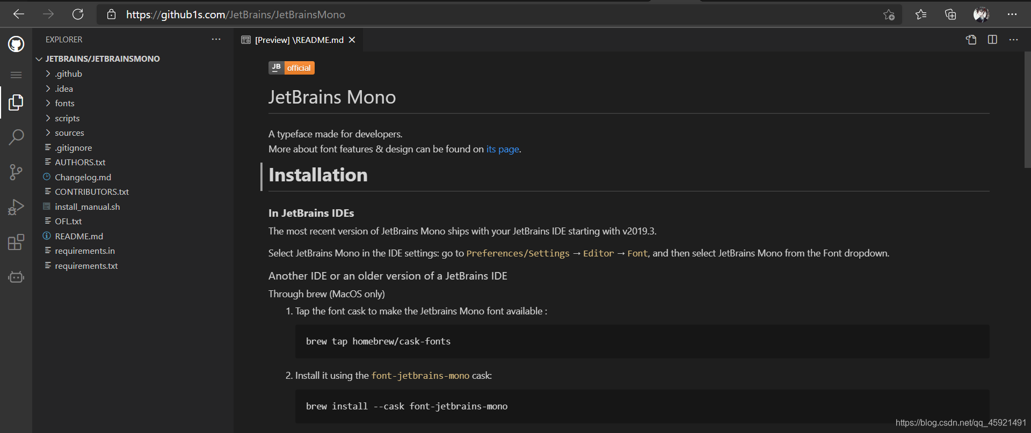This screenshot has width=1031, height=433.
Task: Follow the 'its page' link
Action: [x=503, y=149]
